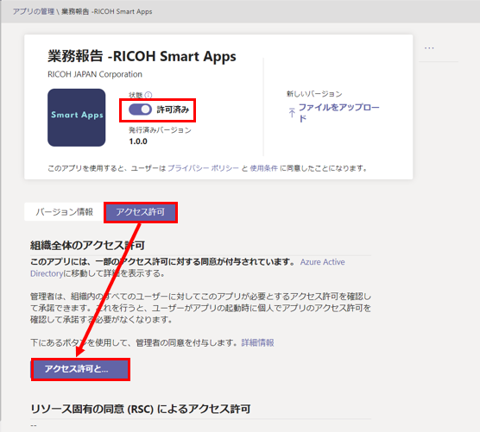Click the リソース固有の同意 (RSC) heading
Screen dimensions: 480x432
(x=141, y=409)
